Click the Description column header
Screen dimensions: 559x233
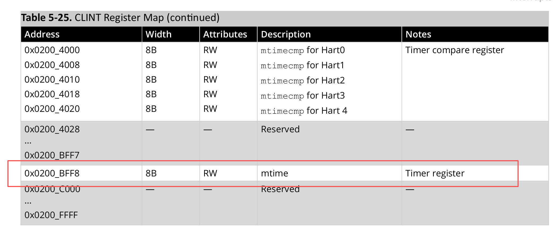(286, 35)
